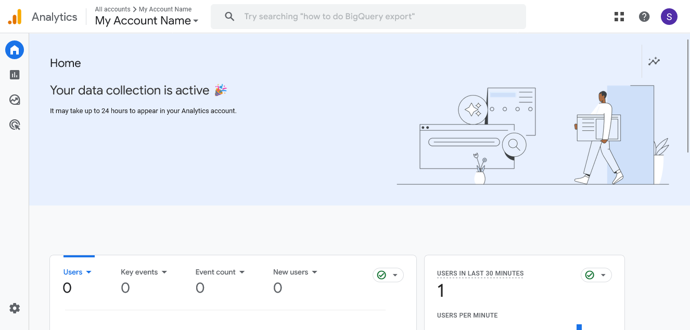The image size is (690, 330).
Task: Open Admin via the gear icon
Action: click(x=14, y=308)
